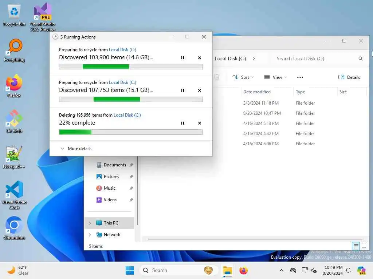Pause the 22% complete delete operation

point(182,123)
